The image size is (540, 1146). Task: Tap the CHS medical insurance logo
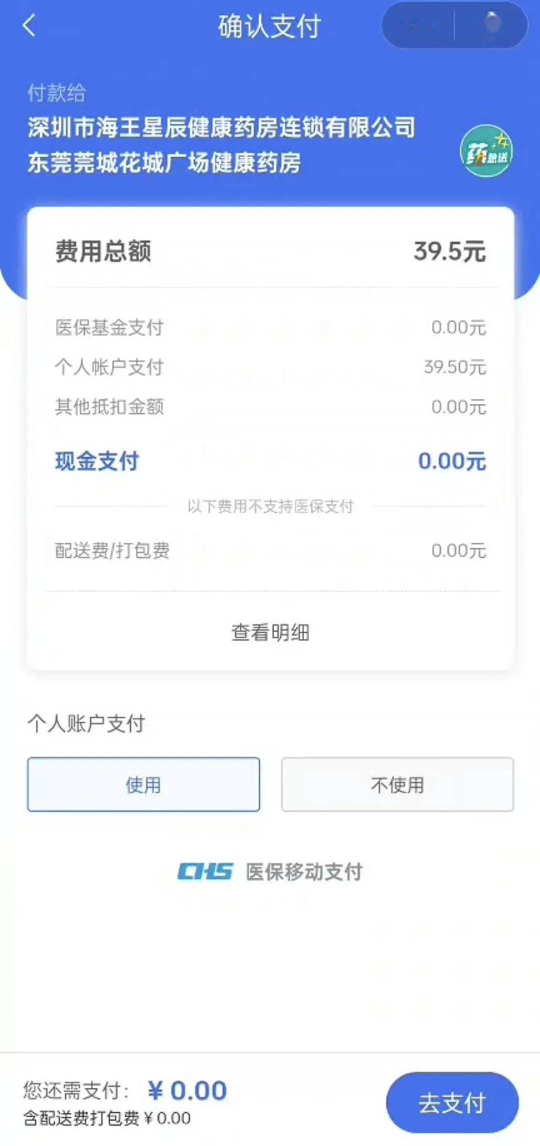click(205, 871)
